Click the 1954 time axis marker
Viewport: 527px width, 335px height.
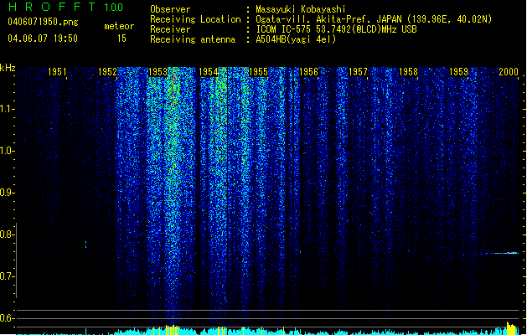click(x=208, y=71)
